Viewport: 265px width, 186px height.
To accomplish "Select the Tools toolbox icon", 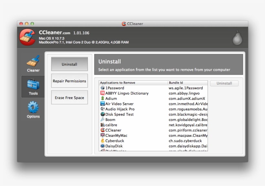I will pos(33,84).
